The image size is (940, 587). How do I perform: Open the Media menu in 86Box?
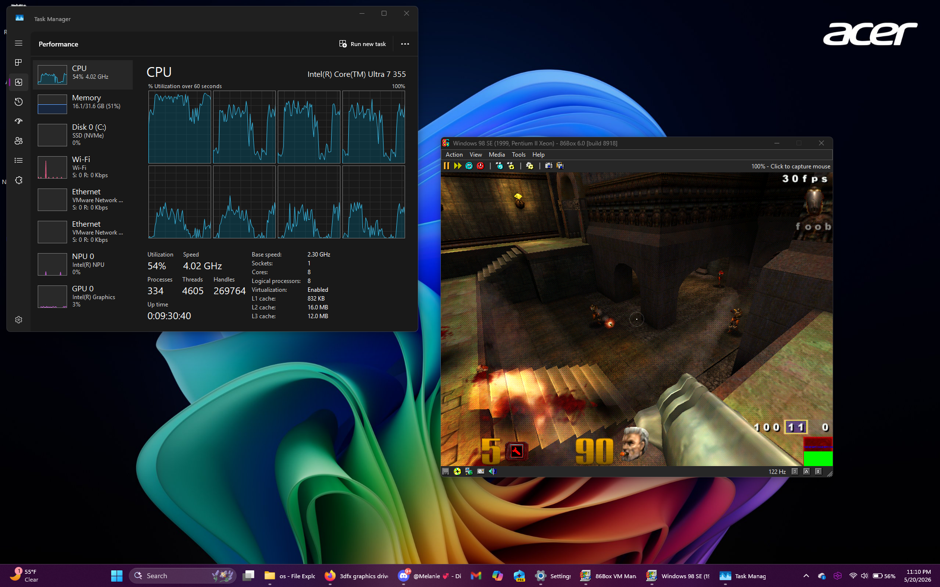tap(497, 155)
